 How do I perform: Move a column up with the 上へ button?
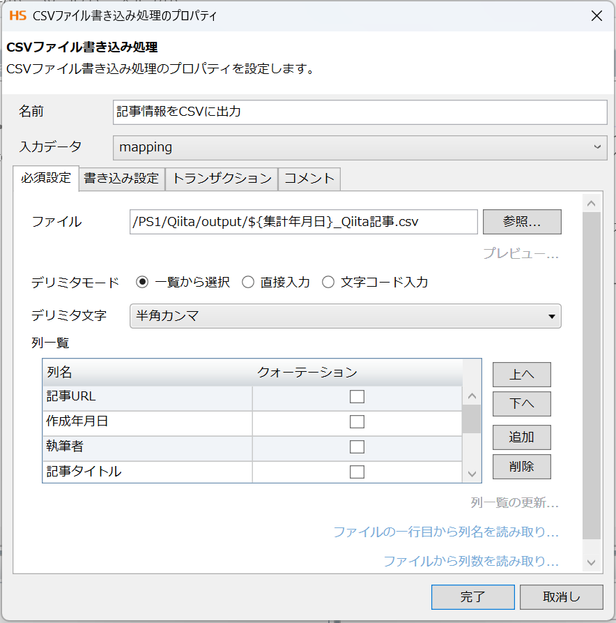click(521, 374)
